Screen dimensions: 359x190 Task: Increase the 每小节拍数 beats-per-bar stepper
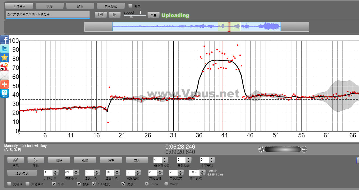(x=165, y=159)
